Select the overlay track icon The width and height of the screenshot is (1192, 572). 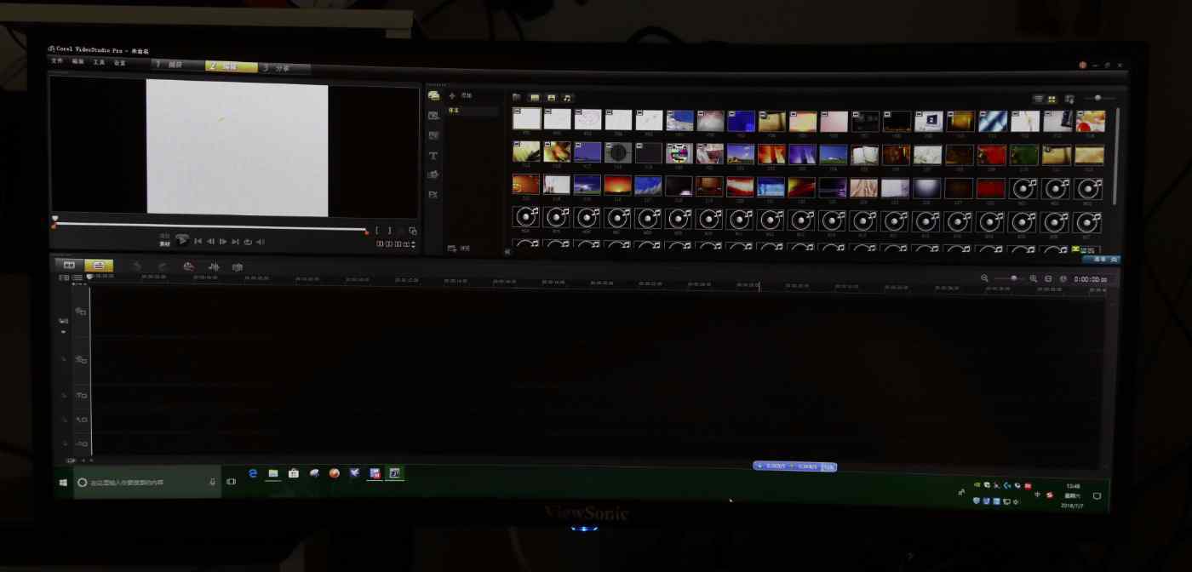tap(81, 359)
